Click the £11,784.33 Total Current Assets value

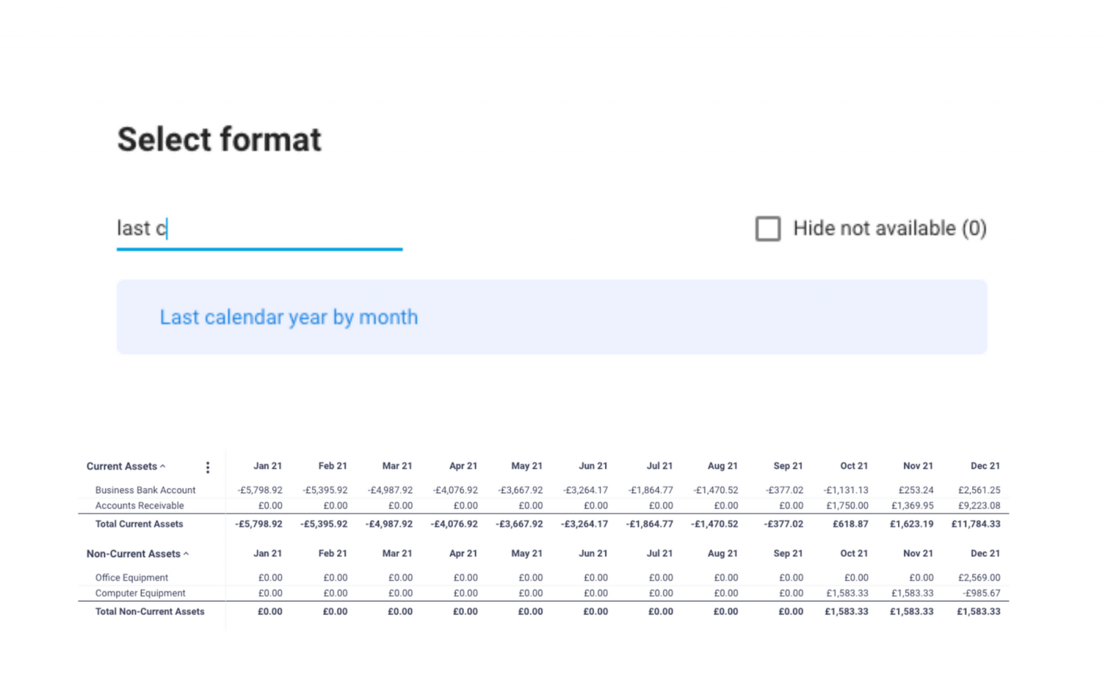coord(975,524)
